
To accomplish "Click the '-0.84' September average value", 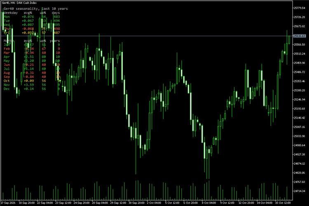I will 29,77.
